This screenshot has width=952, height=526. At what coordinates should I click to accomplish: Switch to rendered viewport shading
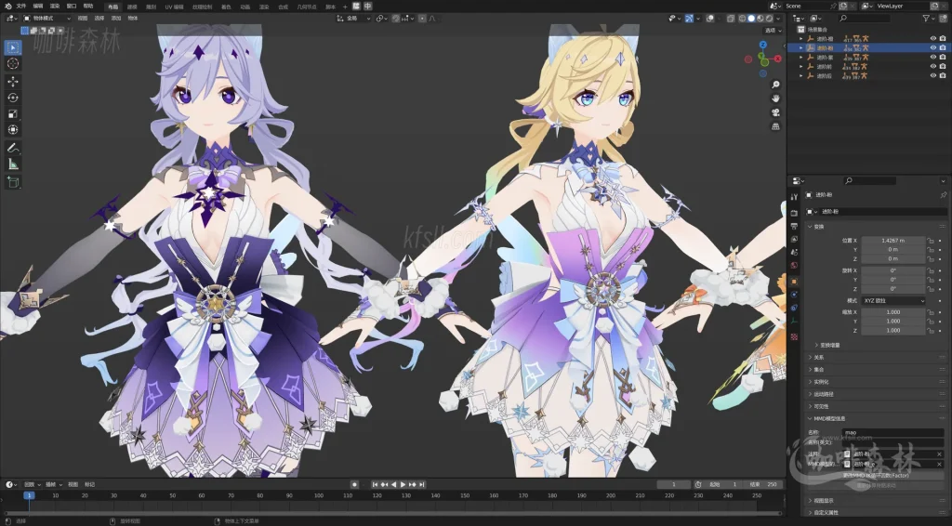click(769, 19)
